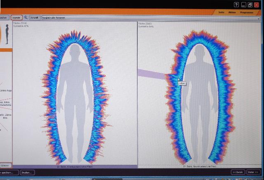Click the magnifier zoom icon in toolbar

(x=26, y=18)
